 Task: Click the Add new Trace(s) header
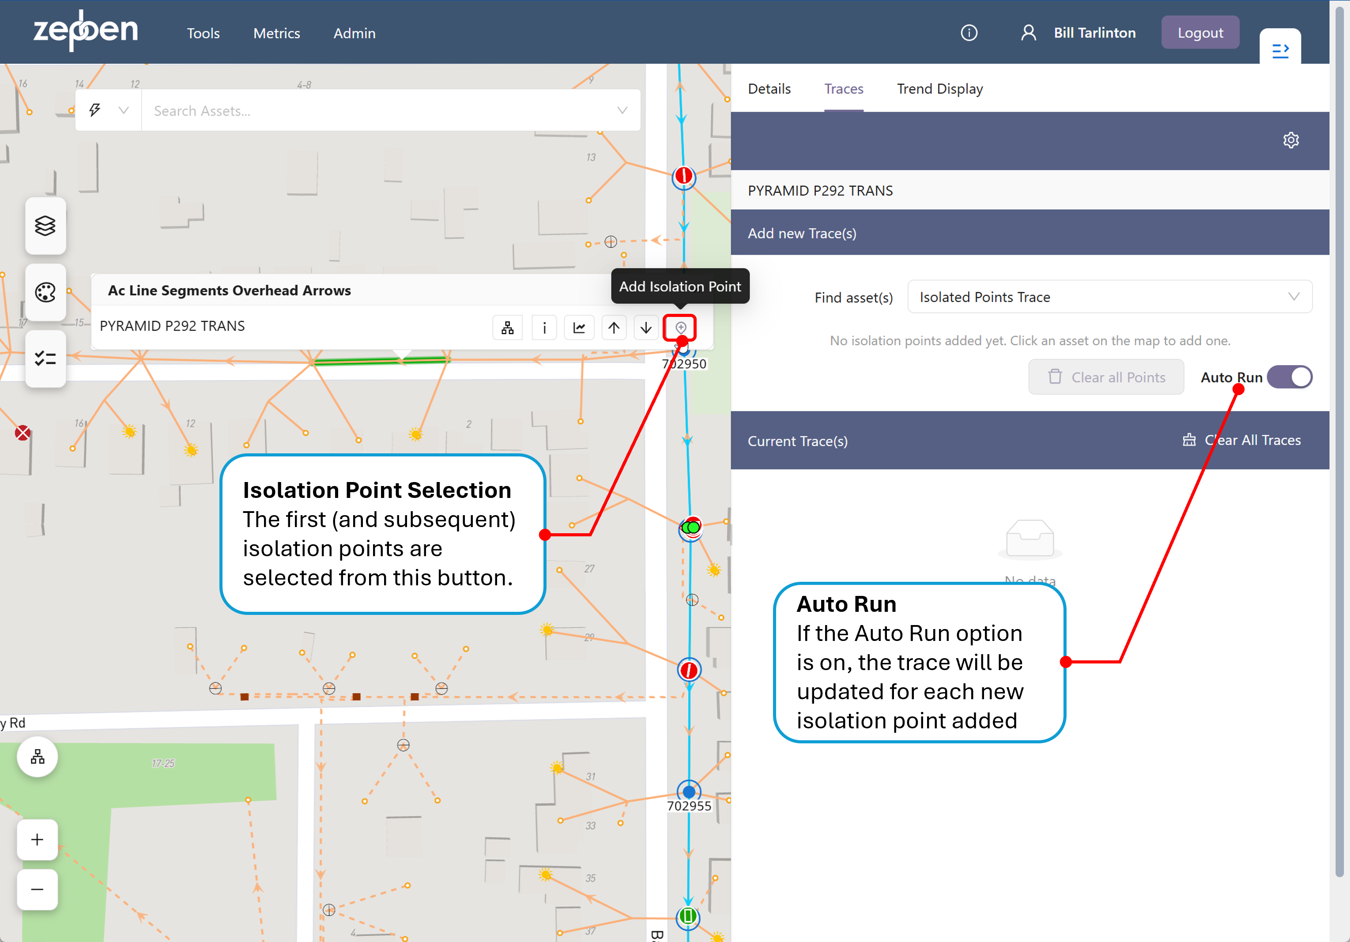click(x=1030, y=233)
